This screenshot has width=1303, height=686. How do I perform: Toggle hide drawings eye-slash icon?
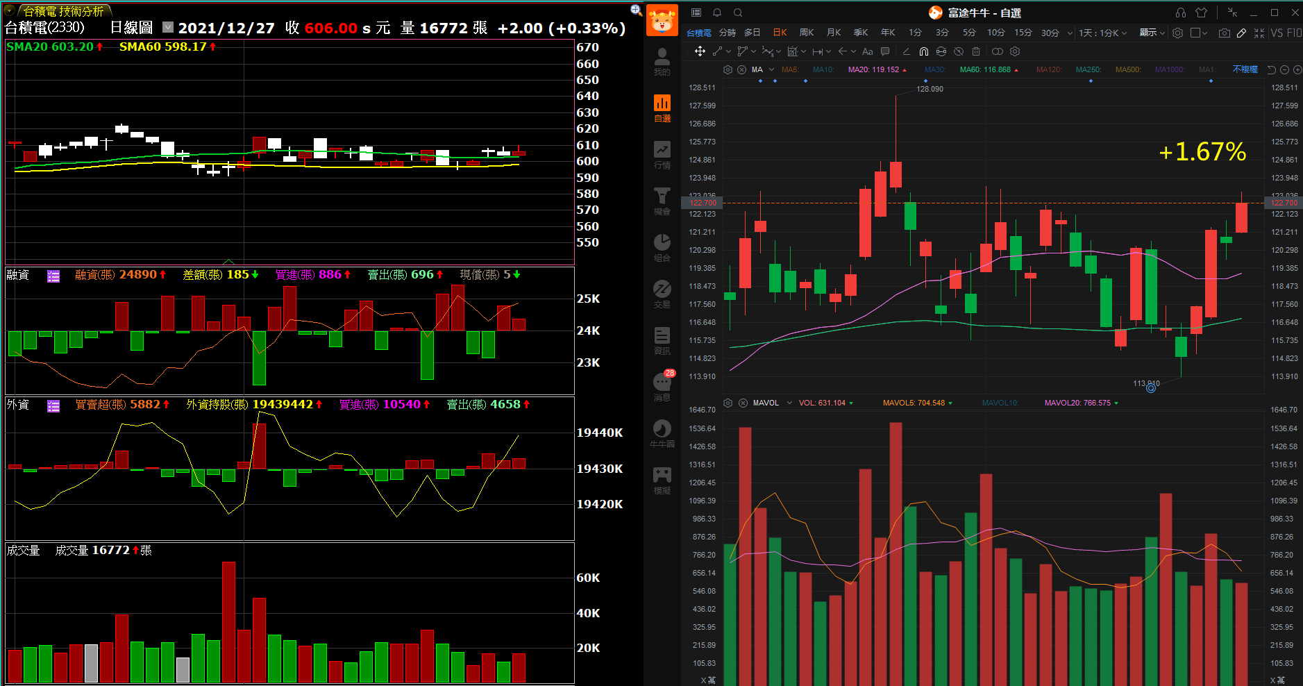(959, 51)
